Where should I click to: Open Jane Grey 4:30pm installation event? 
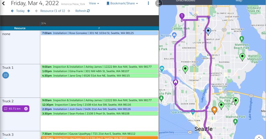click(99, 76)
